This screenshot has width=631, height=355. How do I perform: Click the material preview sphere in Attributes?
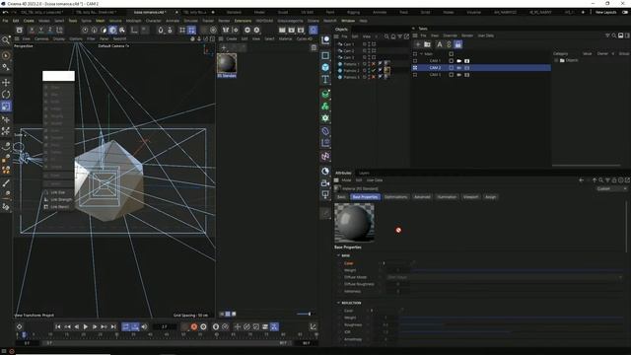354,223
